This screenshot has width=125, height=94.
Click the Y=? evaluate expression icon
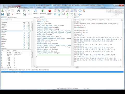(x=64, y=14)
